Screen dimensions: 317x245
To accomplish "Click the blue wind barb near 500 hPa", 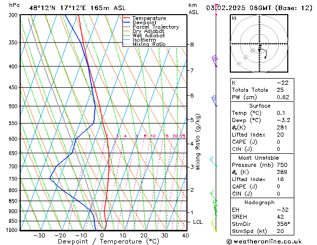I will [x=214, y=101].
